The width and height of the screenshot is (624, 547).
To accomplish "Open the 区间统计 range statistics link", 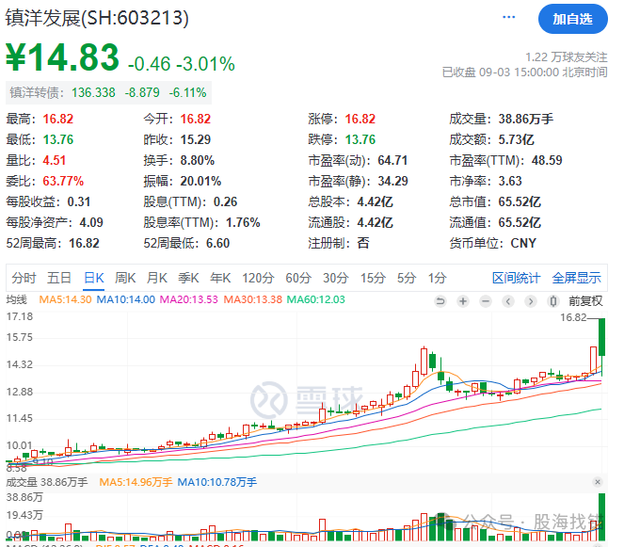I will tap(516, 278).
